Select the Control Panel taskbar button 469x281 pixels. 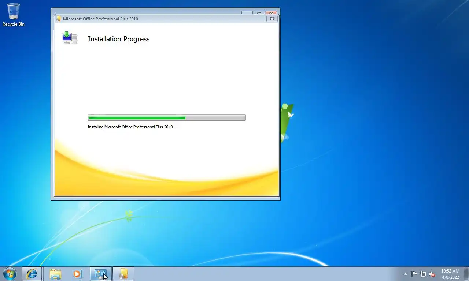point(101,274)
